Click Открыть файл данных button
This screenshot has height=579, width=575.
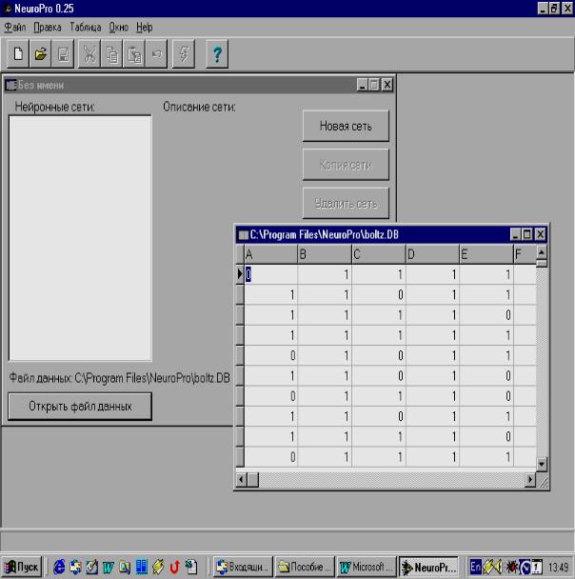[80, 407]
